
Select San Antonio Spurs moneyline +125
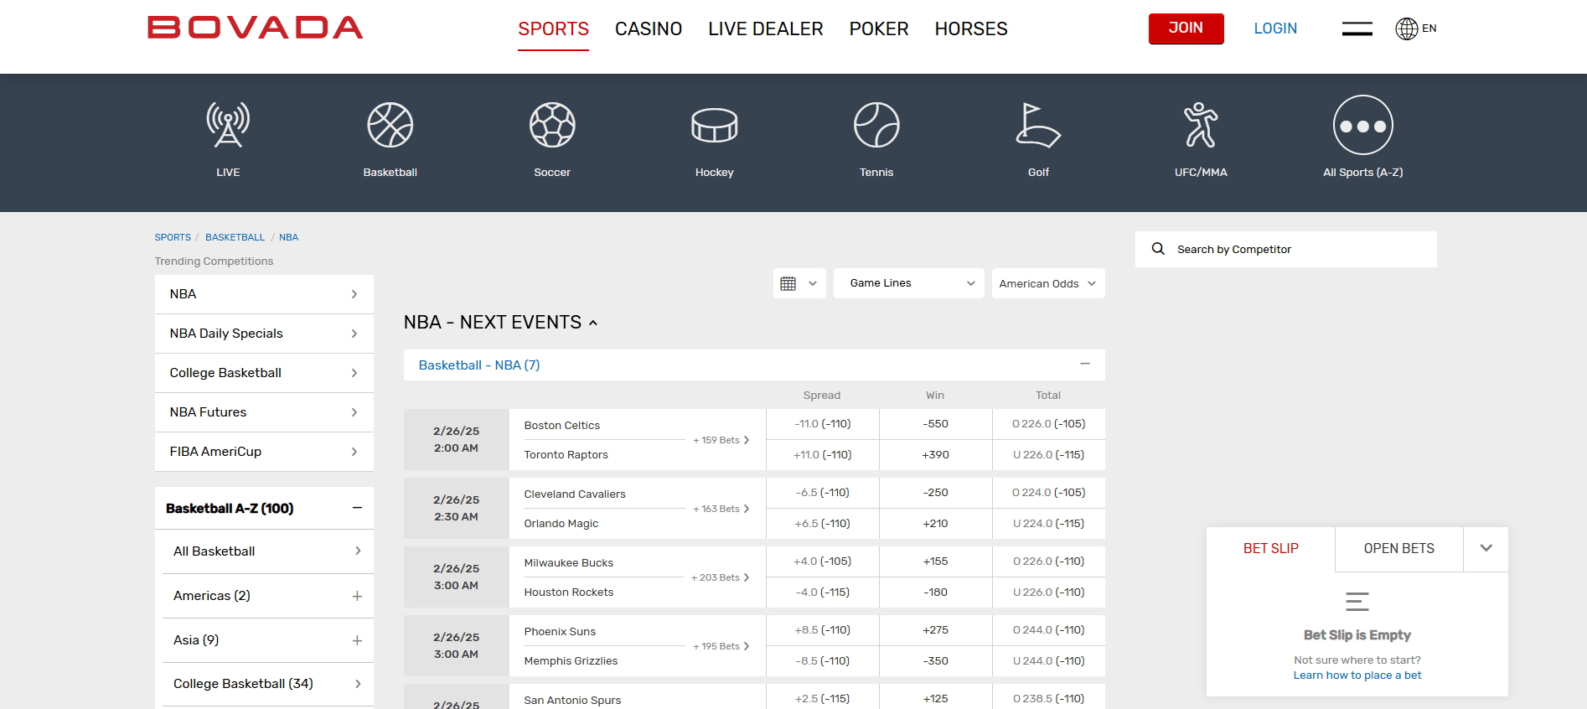[936, 699]
